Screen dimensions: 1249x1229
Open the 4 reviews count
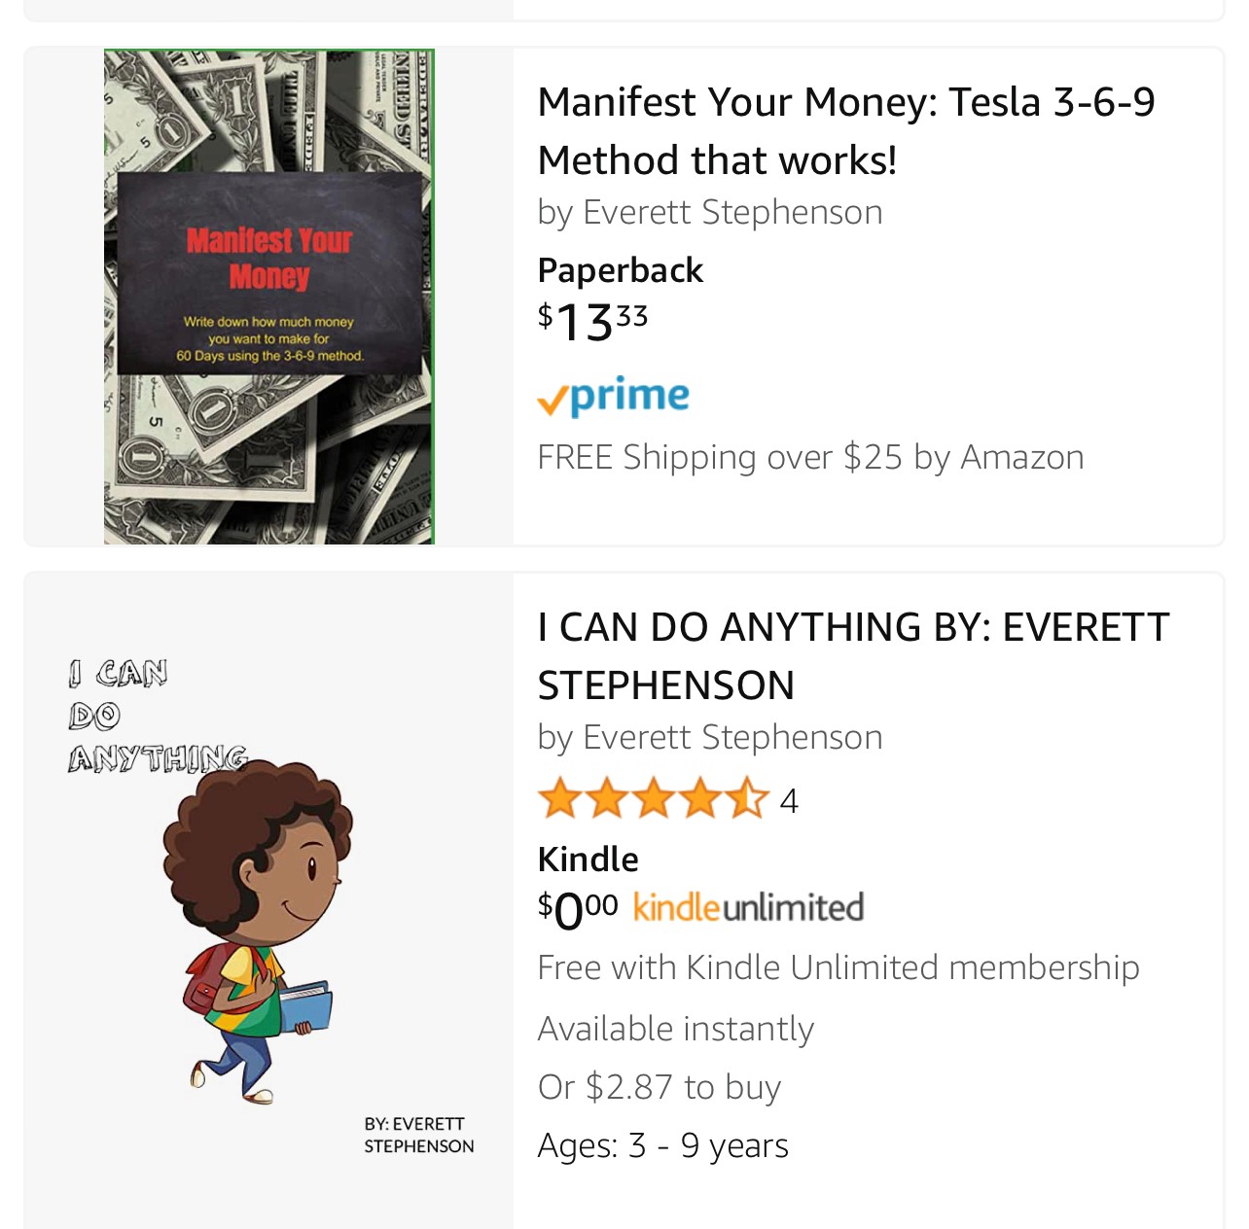tap(789, 801)
